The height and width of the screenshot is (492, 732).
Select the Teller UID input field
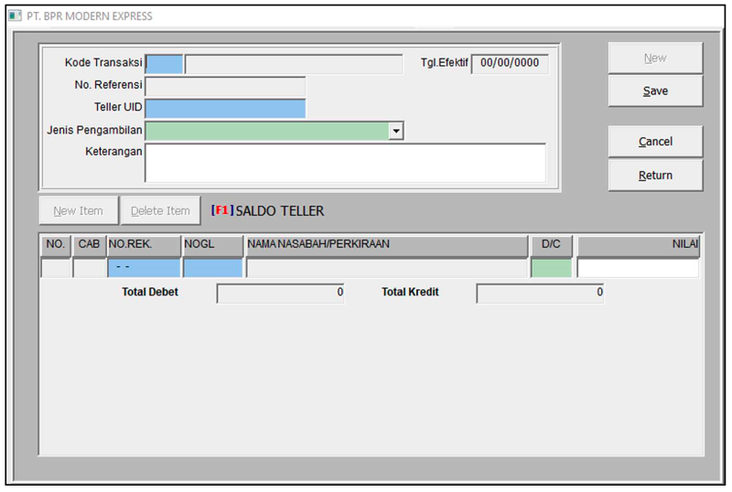225,109
